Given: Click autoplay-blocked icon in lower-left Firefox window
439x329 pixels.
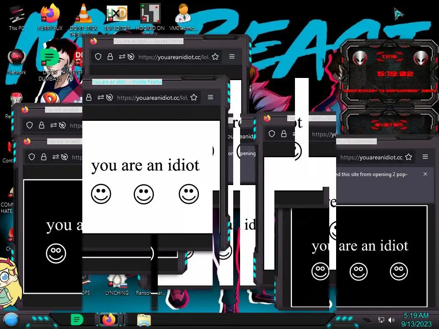Looking at the screenshot, I should [x=64, y=157].
